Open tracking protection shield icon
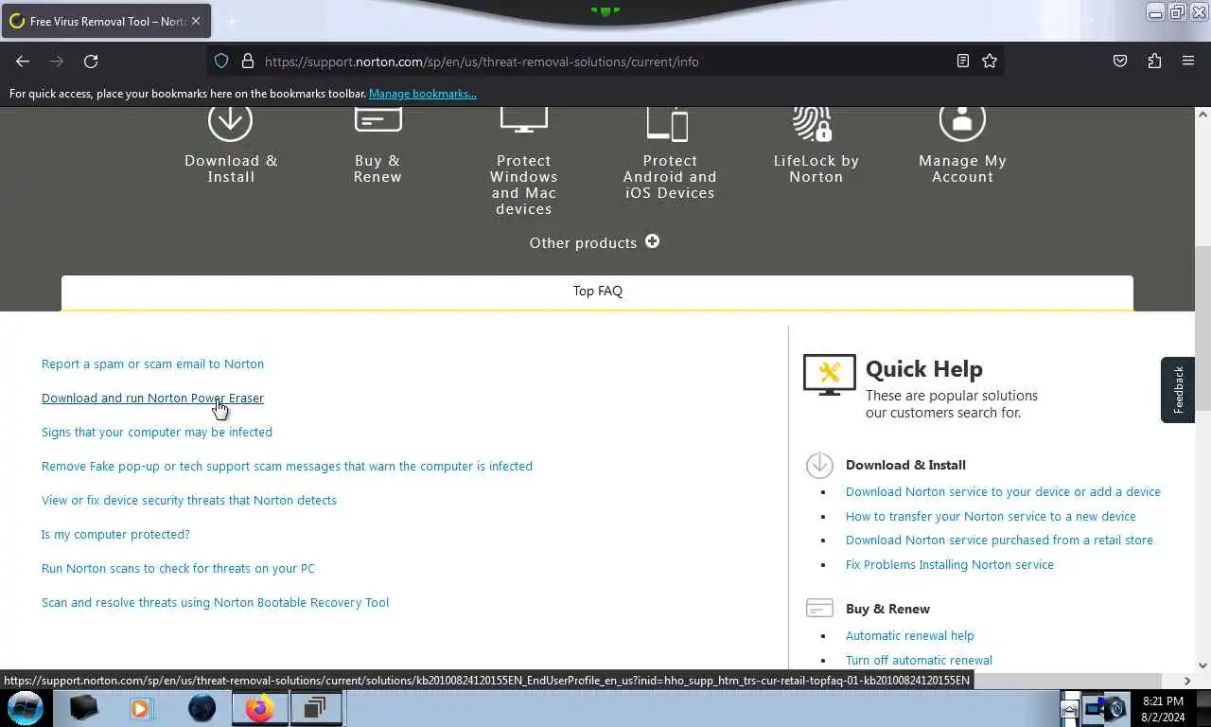 tap(221, 62)
